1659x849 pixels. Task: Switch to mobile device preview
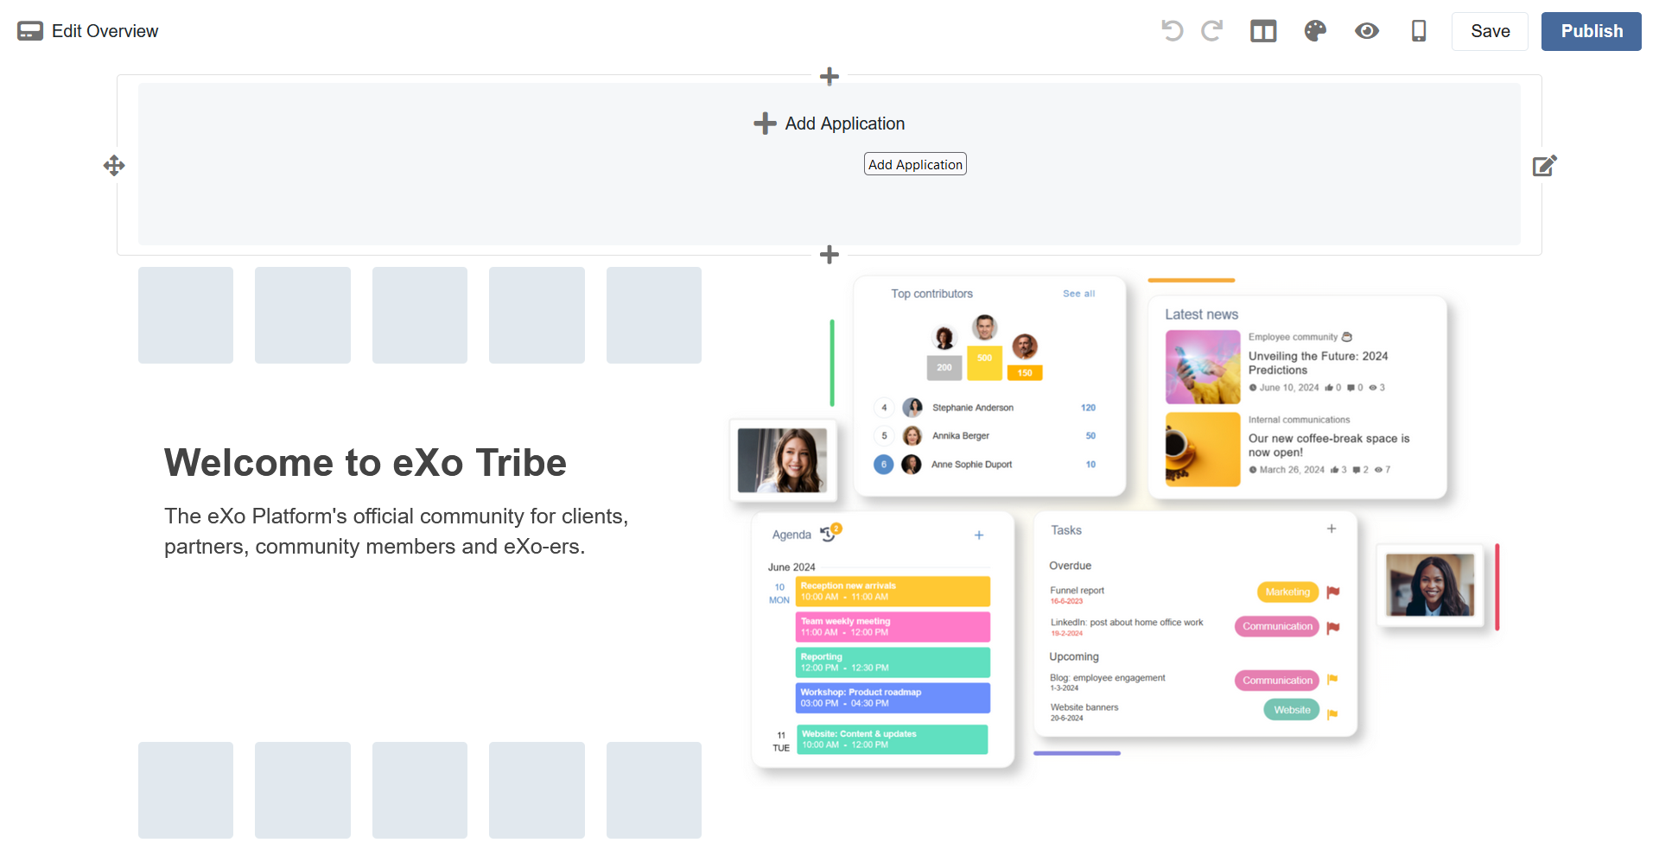(1419, 31)
